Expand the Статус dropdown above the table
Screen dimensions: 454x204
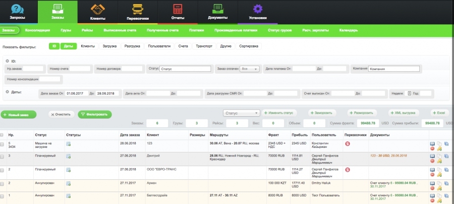pyautogui.click(x=241, y=113)
